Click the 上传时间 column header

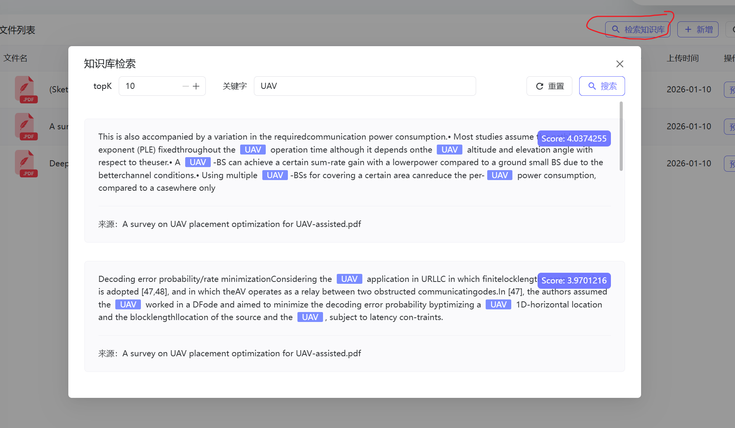click(683, 58)
